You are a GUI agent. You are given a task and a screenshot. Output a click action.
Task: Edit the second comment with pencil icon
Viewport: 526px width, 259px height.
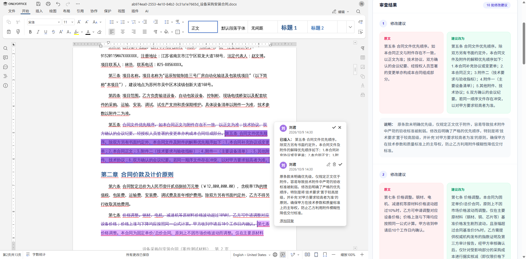pos(328,164)
